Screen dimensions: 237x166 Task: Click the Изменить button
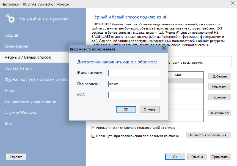(219, 87)
